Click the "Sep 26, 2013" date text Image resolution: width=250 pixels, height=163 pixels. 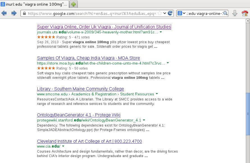click(48, 42)
